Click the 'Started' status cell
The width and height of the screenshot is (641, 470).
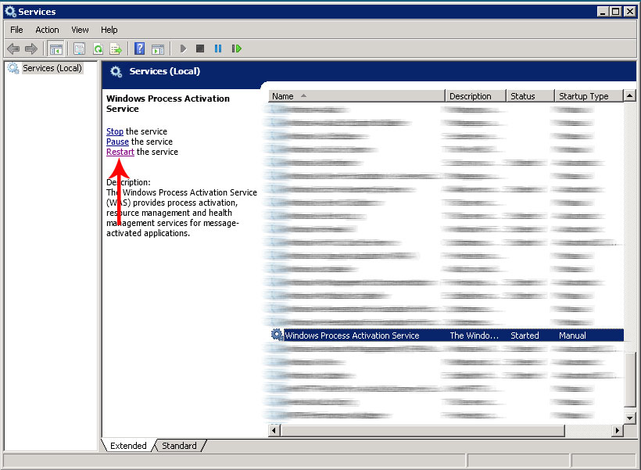pos(525,335)
